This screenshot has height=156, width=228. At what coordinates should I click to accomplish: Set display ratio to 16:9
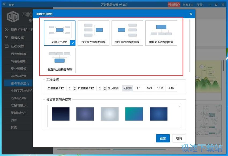[149, 88]
